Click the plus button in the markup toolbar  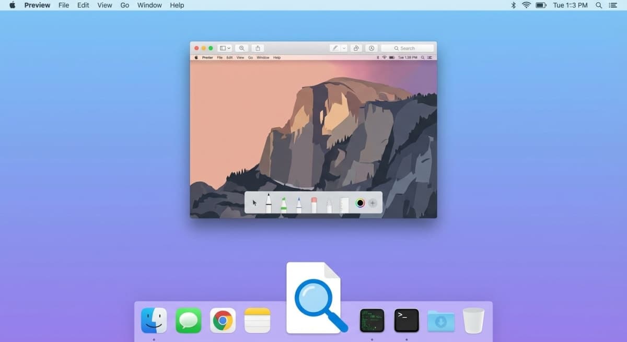point(373,203)
